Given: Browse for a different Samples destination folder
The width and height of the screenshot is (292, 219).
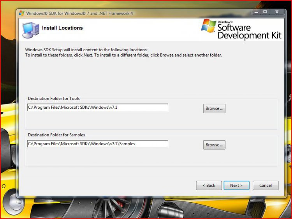Looking at the screenshot, I should point(214,145).
